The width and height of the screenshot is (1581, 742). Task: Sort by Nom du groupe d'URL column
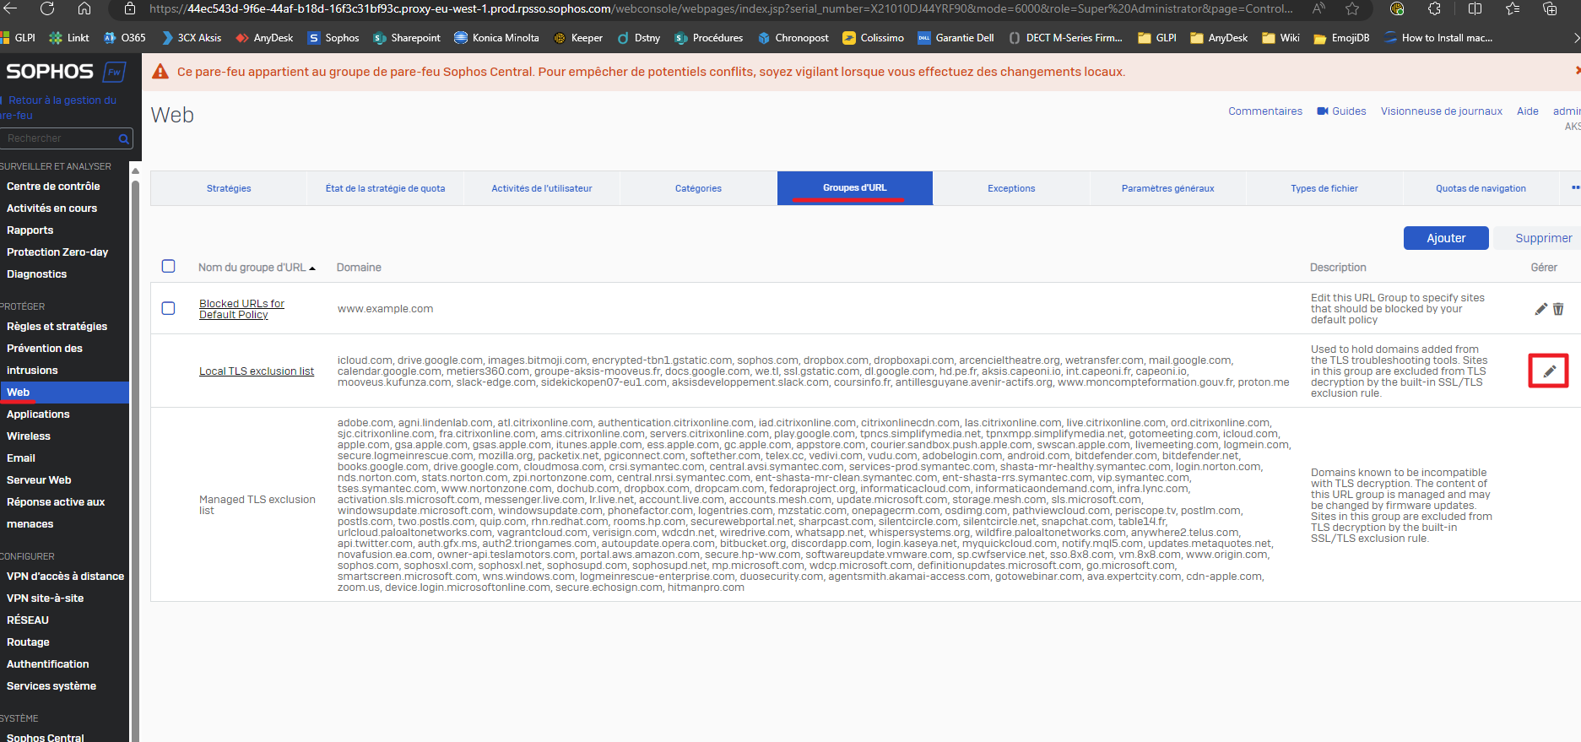click(257, 268)
